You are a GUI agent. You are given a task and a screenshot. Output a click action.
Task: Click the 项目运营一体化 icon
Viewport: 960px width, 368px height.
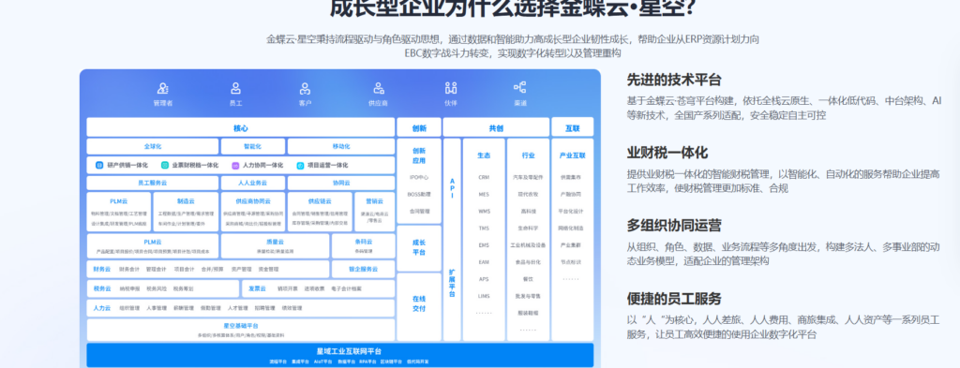pos(300,165)
